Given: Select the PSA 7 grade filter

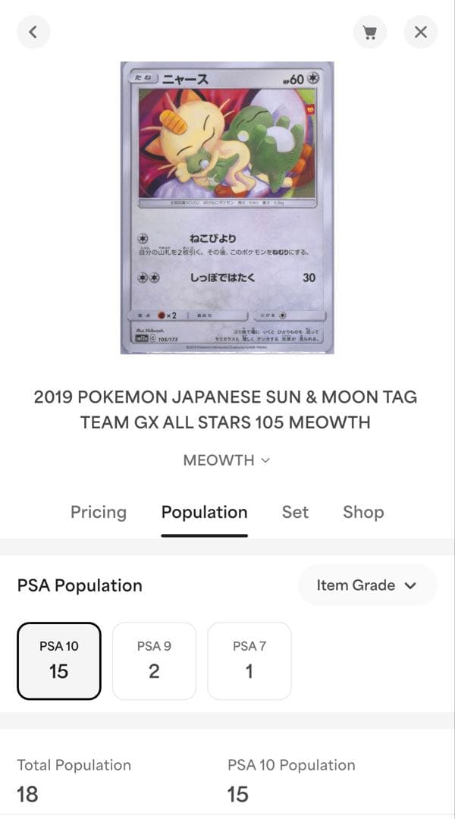Looking at the screenshot, I should (249, 660).
